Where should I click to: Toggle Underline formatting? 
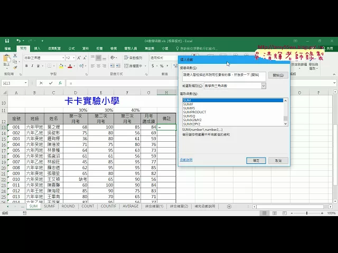coord(38,66)
